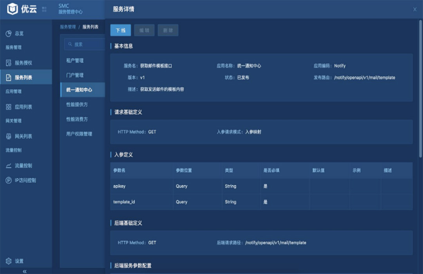Viewport: 423px width, 274px height.
Task: Click the 网关列表 sidebar icon
Action: [x=9, y=136]
